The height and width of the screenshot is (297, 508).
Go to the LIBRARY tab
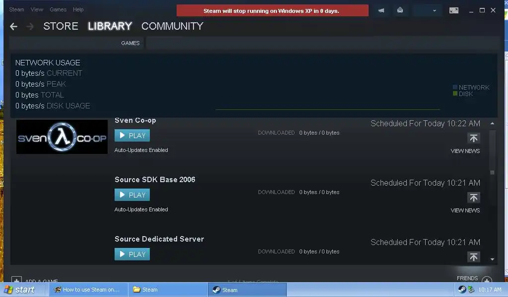[x=110, y=26]
